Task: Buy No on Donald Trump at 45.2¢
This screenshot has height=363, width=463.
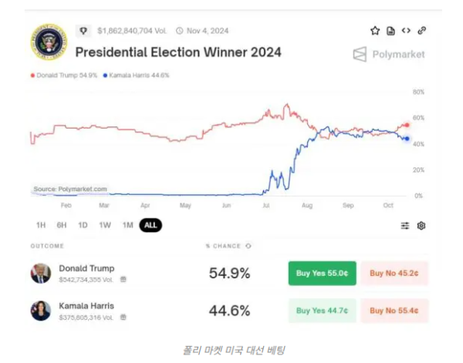Action: tap(394, 274)
